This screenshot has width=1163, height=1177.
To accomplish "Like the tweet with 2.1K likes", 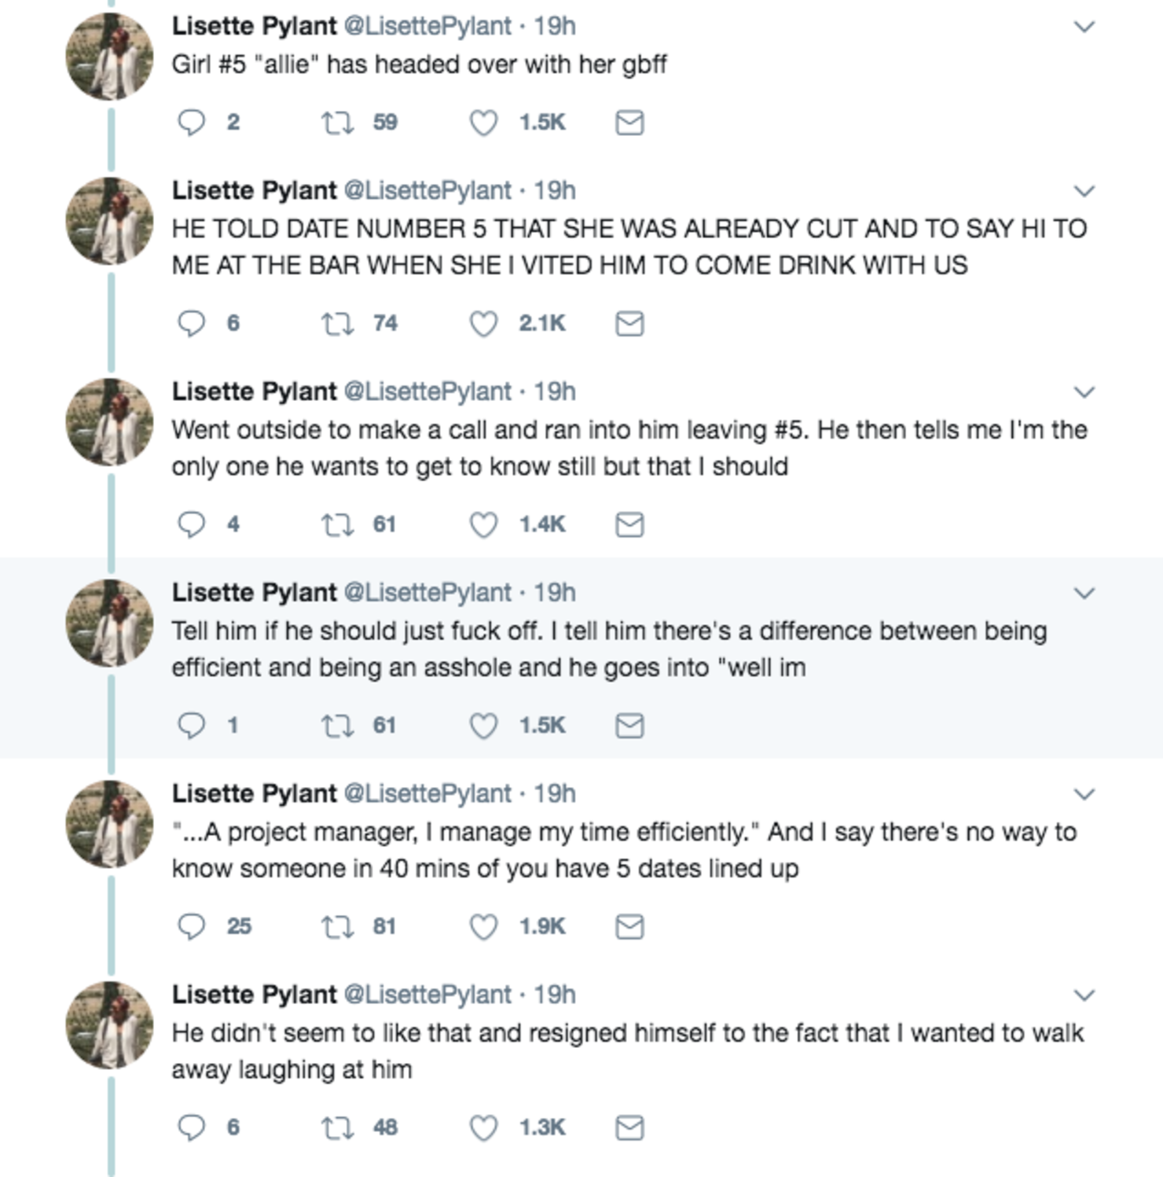I will (x=483, y=323).
